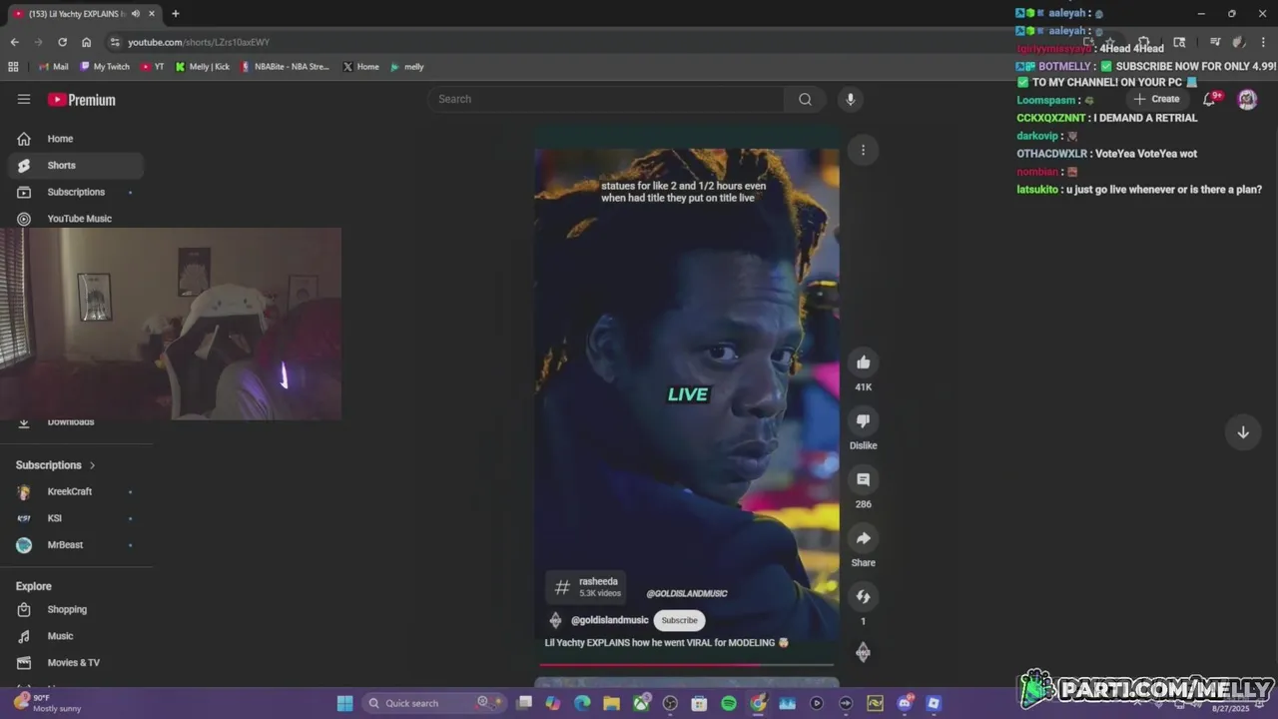This screenshot has width=1278, height=719.
Task: Open the account avatar menu
Action: point(1247,99)
